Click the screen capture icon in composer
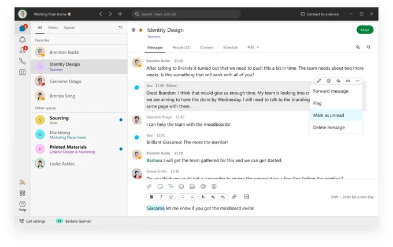Screen dimensions: 393x247 click(x=160, y=186)
